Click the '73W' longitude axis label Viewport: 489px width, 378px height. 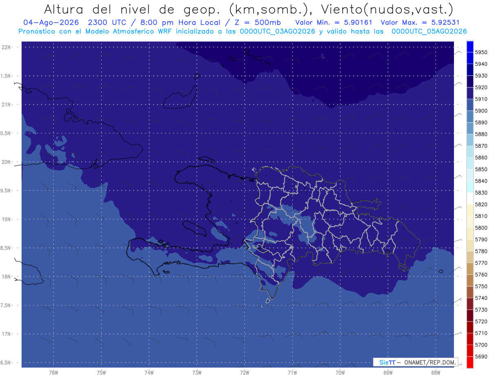coord(196,372)
